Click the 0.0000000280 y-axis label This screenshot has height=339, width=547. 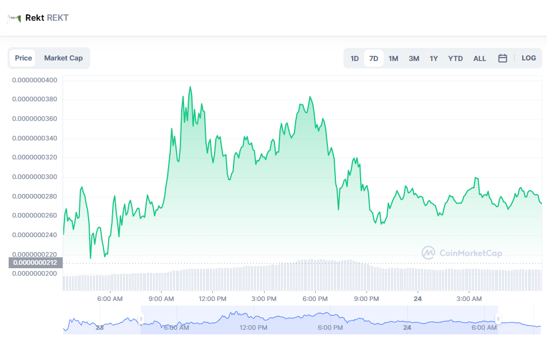pyautogui.click(x=35, y=196)
